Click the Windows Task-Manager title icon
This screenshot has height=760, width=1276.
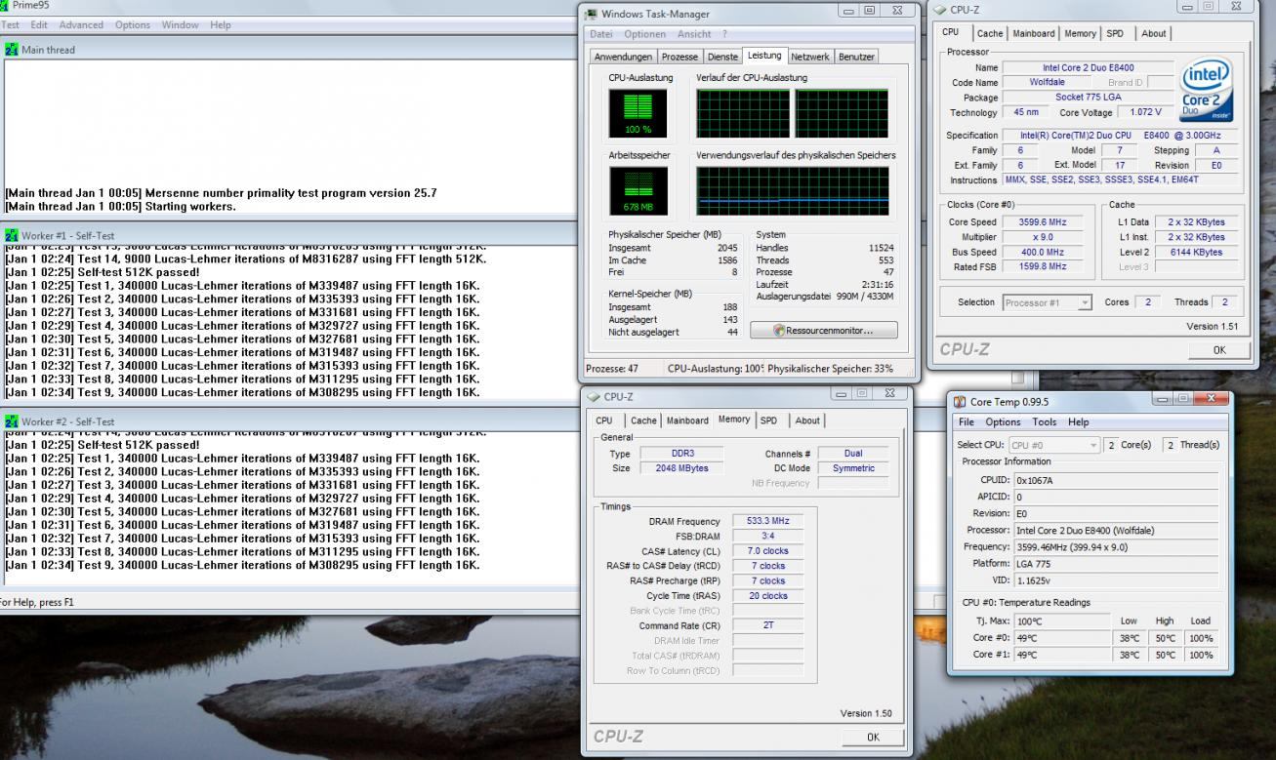(592, 14)
